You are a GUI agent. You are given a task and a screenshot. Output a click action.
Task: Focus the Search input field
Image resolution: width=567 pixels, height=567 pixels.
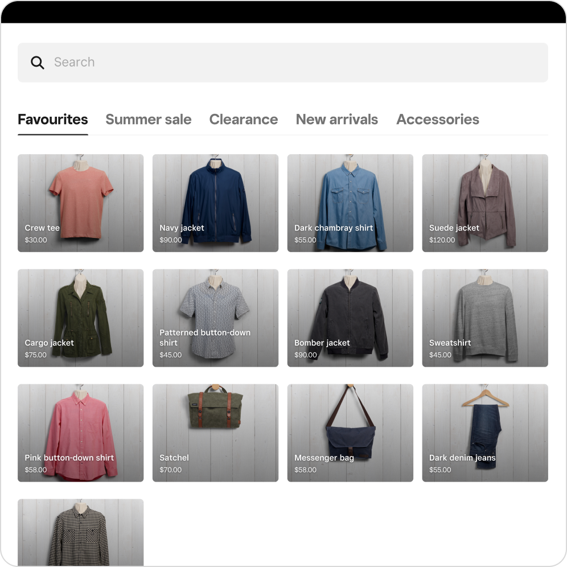click(283, 63)
